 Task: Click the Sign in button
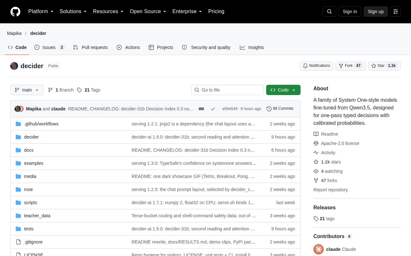(350, 12)
